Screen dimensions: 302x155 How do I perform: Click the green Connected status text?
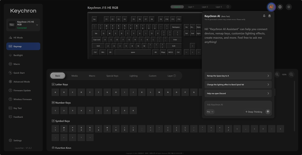point(22,28)
